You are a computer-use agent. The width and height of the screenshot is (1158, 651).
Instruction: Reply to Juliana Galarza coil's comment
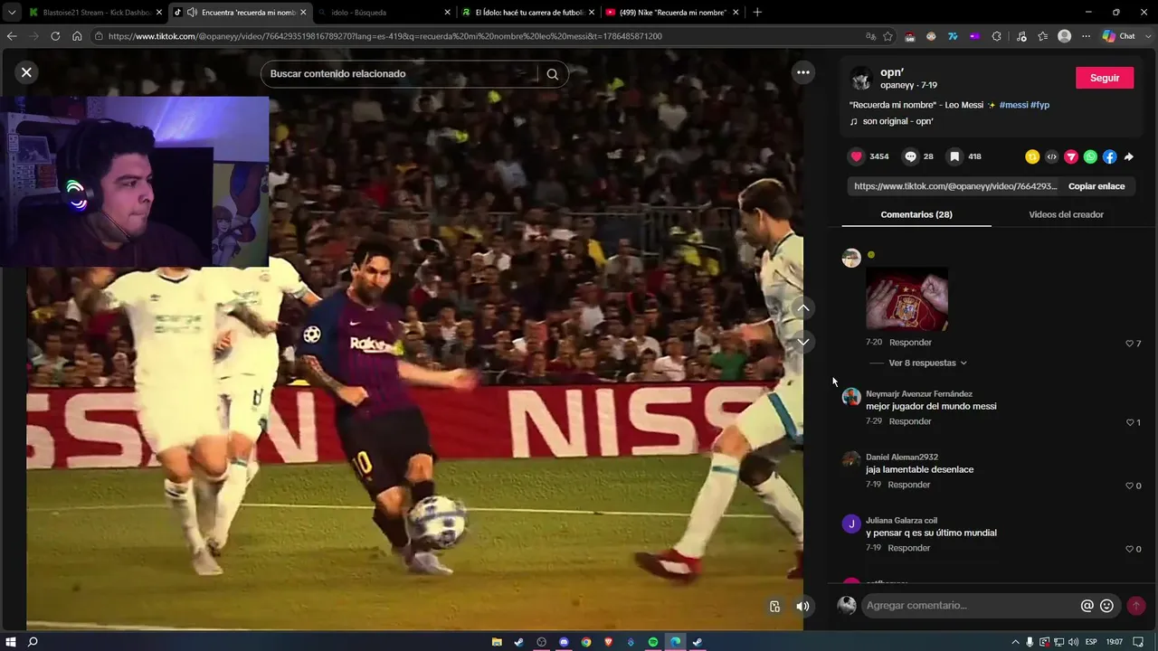pos(909,548)
